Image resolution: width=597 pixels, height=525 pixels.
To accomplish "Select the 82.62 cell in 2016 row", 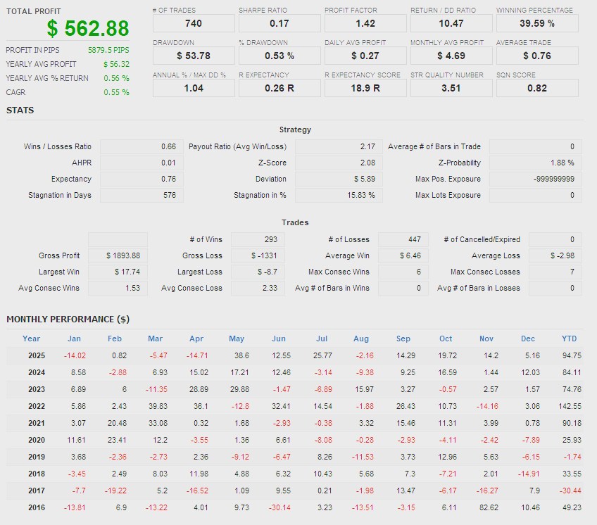I will point(487,507).
